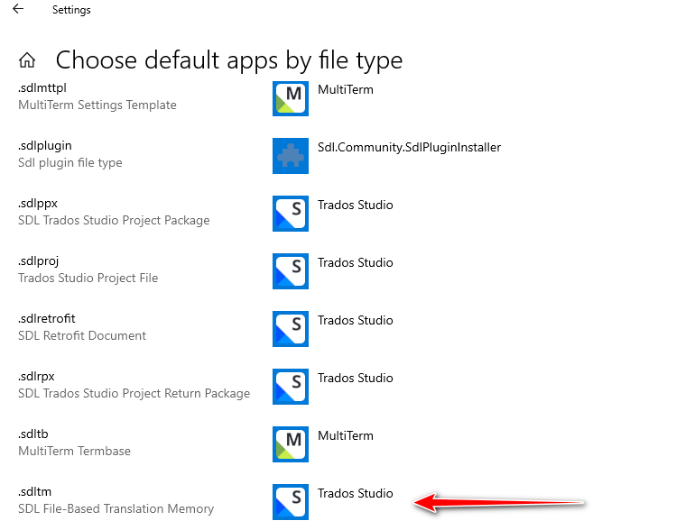The width and height of the screenshot is (676, 530).
Task: Select the .sdlplugin file extension label
Action: (45, 146)
